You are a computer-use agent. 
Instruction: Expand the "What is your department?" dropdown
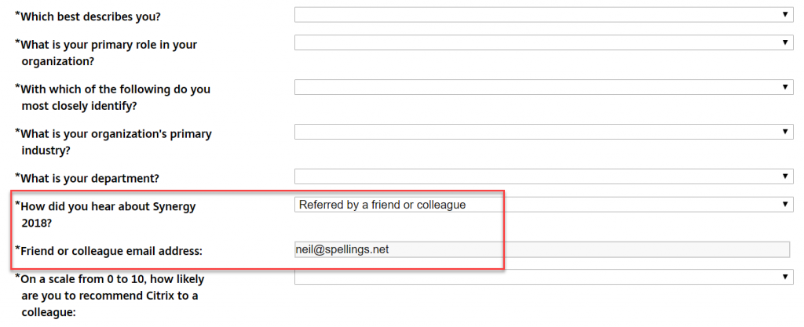542,176
